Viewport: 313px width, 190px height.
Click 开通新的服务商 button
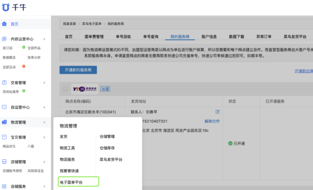click(78, 70)
